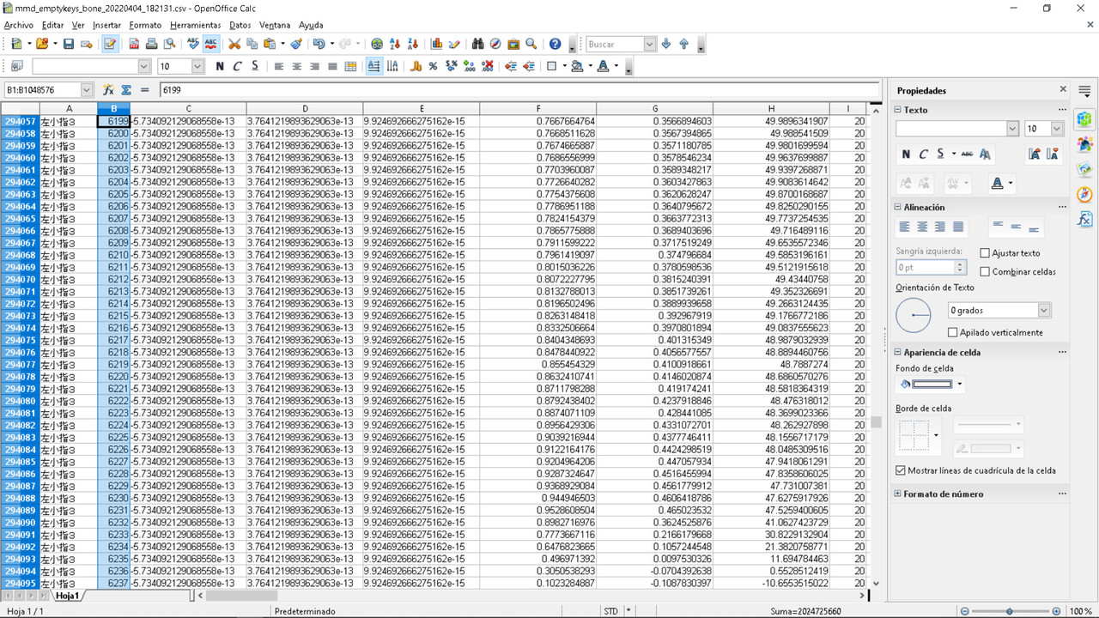Click the Print file directly icon

(152, 44)
